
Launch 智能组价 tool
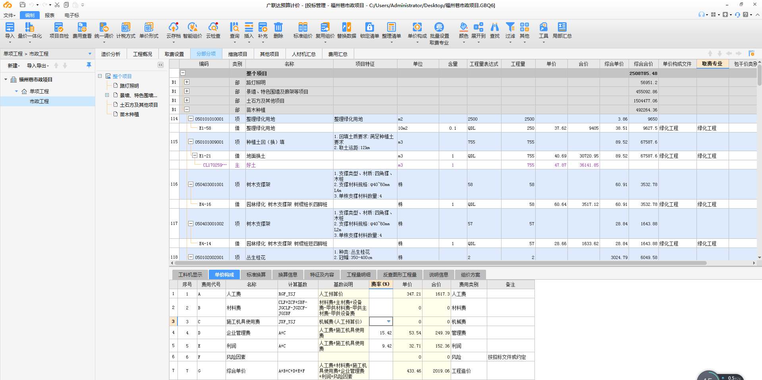click(193, 31)
